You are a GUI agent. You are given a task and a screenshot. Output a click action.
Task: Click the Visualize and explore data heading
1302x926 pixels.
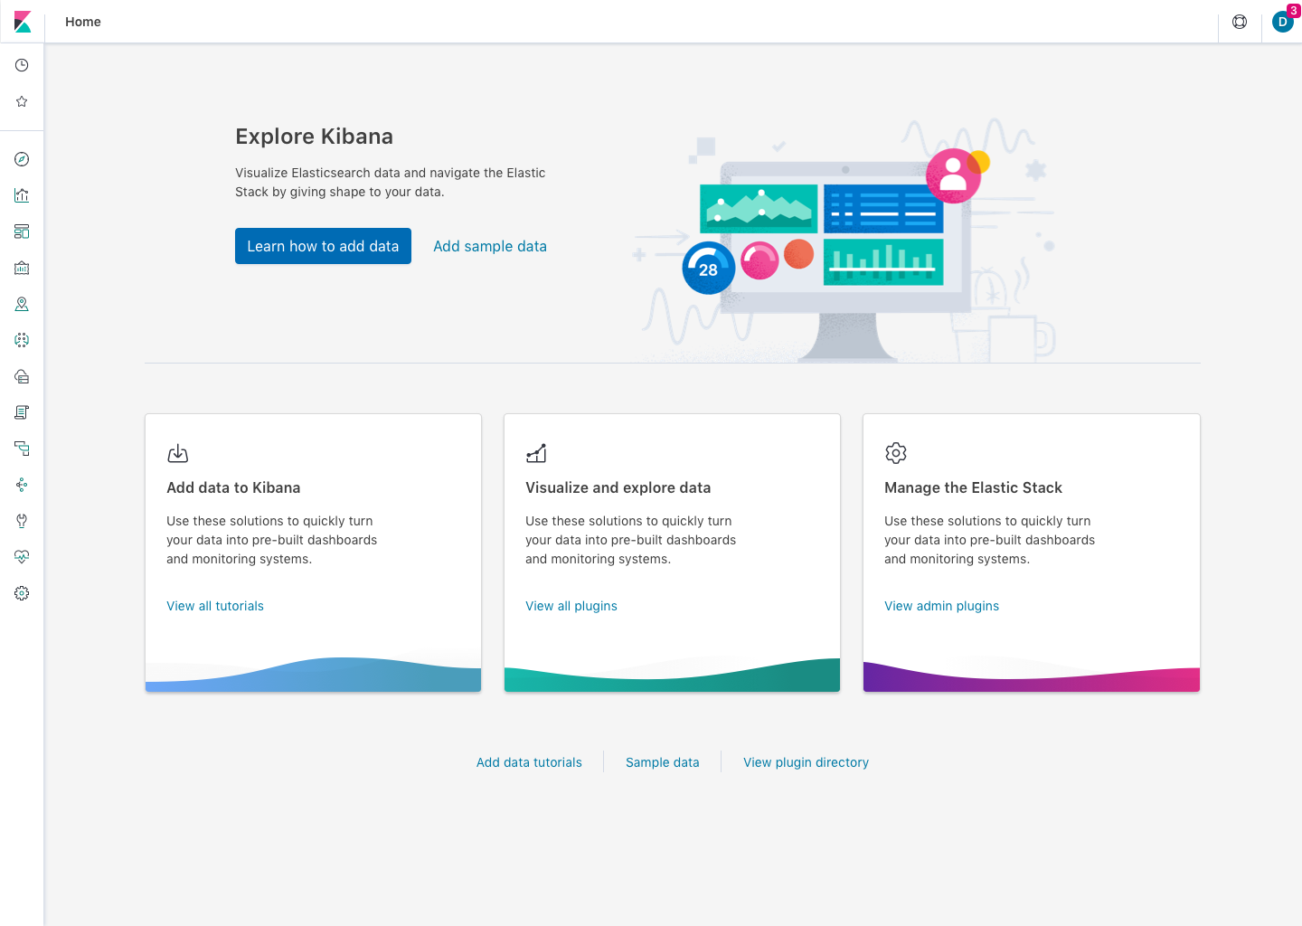(618, 487)
